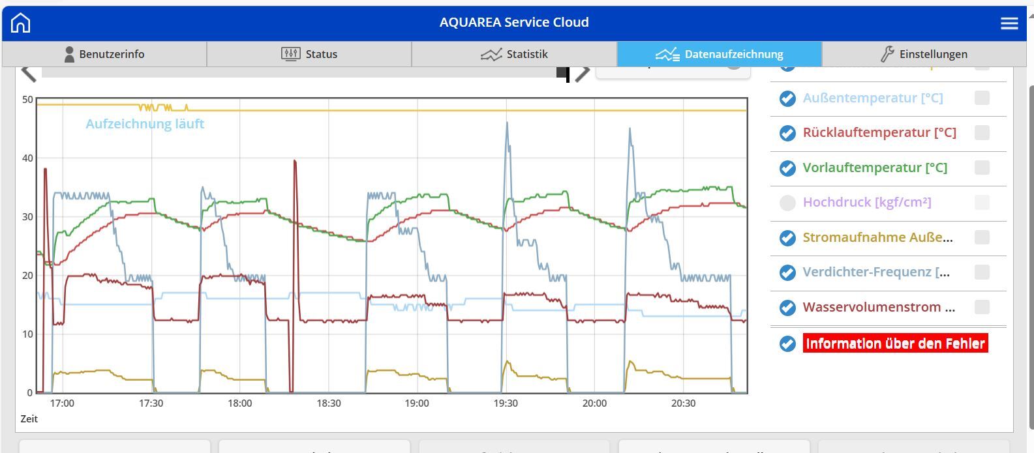Advance the timeline with the right arrow

[583, 72]
